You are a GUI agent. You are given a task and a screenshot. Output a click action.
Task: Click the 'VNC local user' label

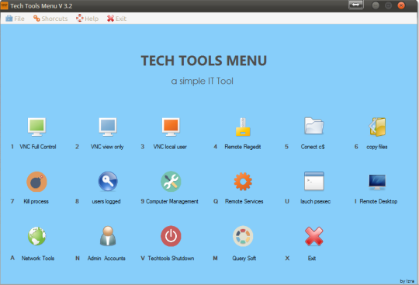coord(170,147)
